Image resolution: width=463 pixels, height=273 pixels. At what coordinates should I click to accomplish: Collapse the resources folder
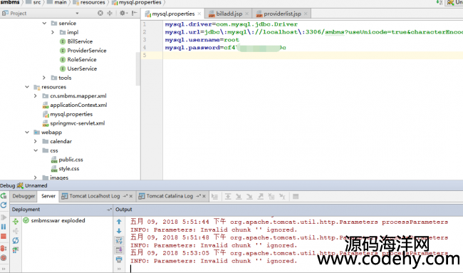[x=27, y=87]
